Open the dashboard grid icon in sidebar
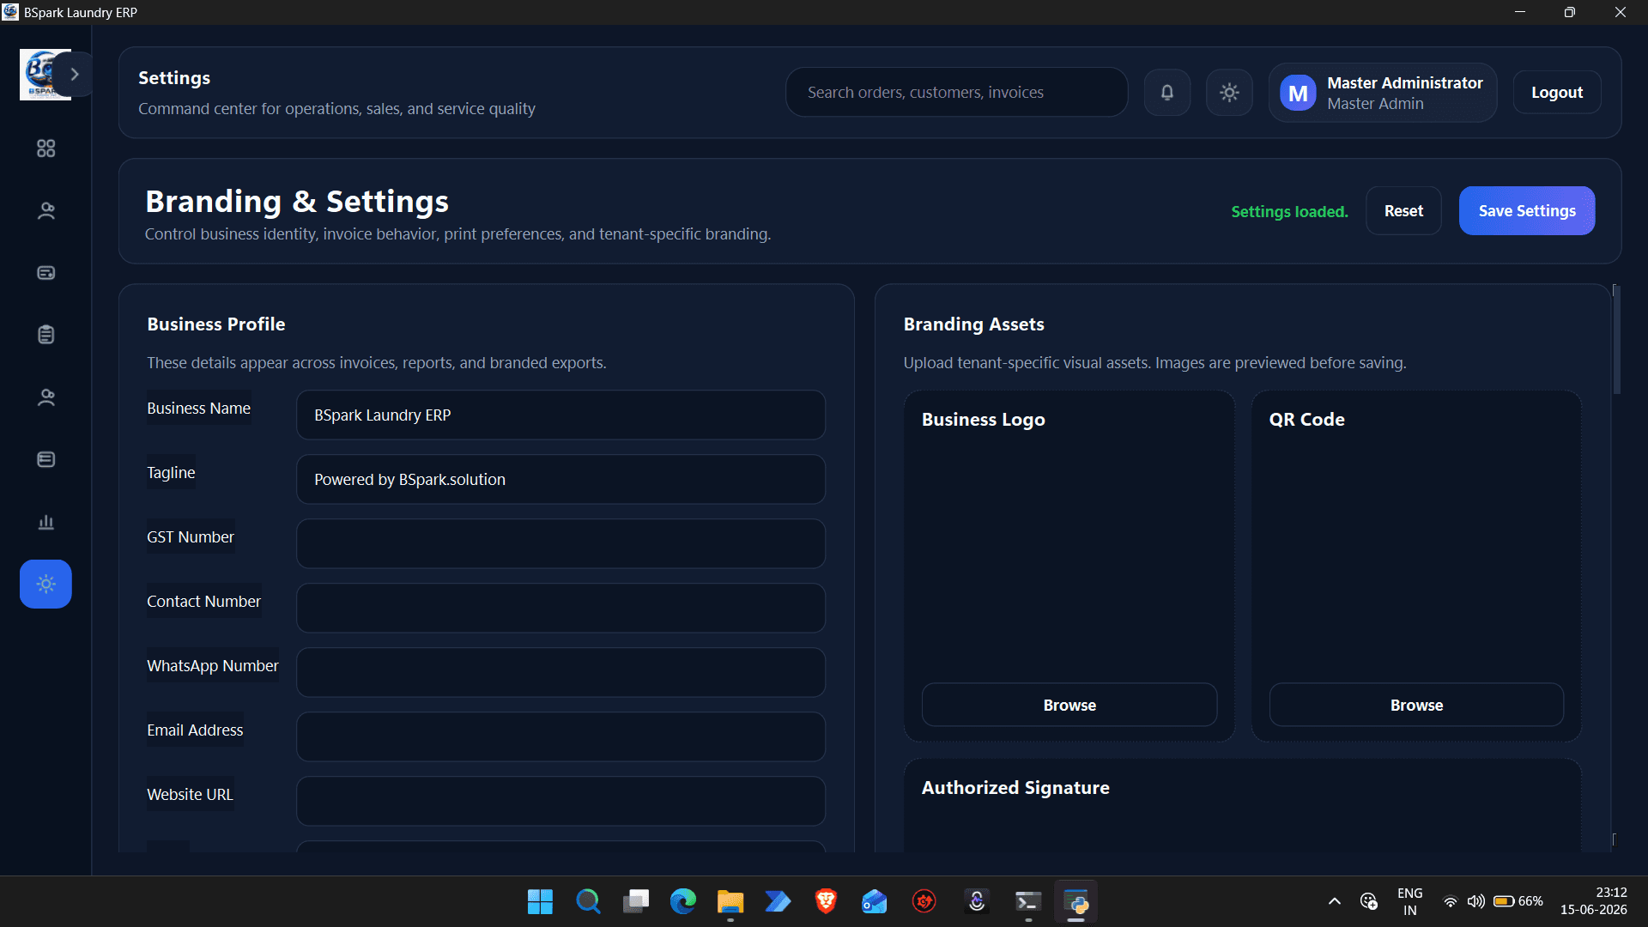The width and height of the screenshot is (1648, 927). pos(45,148)
